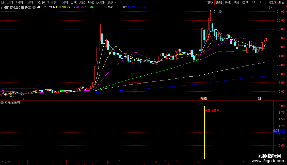Screen dimensions: 287x165
Task: Toggle the left sidebar panel icon
Action: (x=3, y=2)
